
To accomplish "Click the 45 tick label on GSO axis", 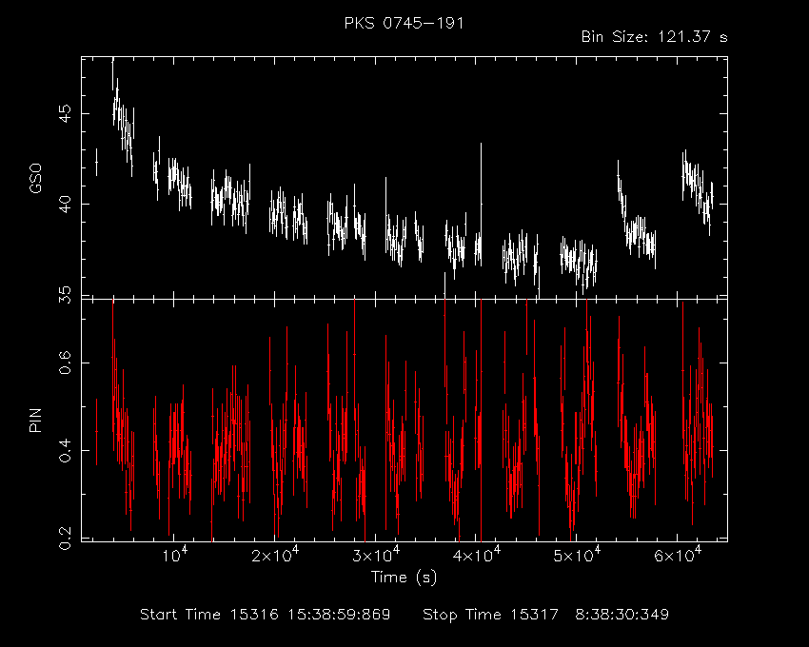I will coord(65,113).
